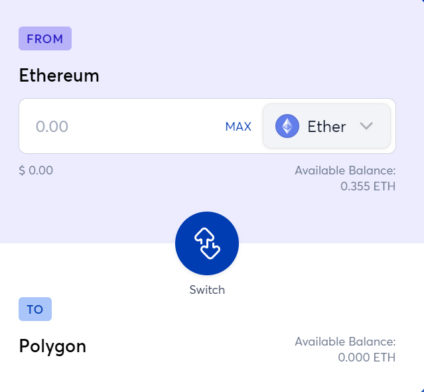The width and height of the screenshot is (424, 392).
Task: Click the Ethereum network heading
Action: (x=59, y=75)
